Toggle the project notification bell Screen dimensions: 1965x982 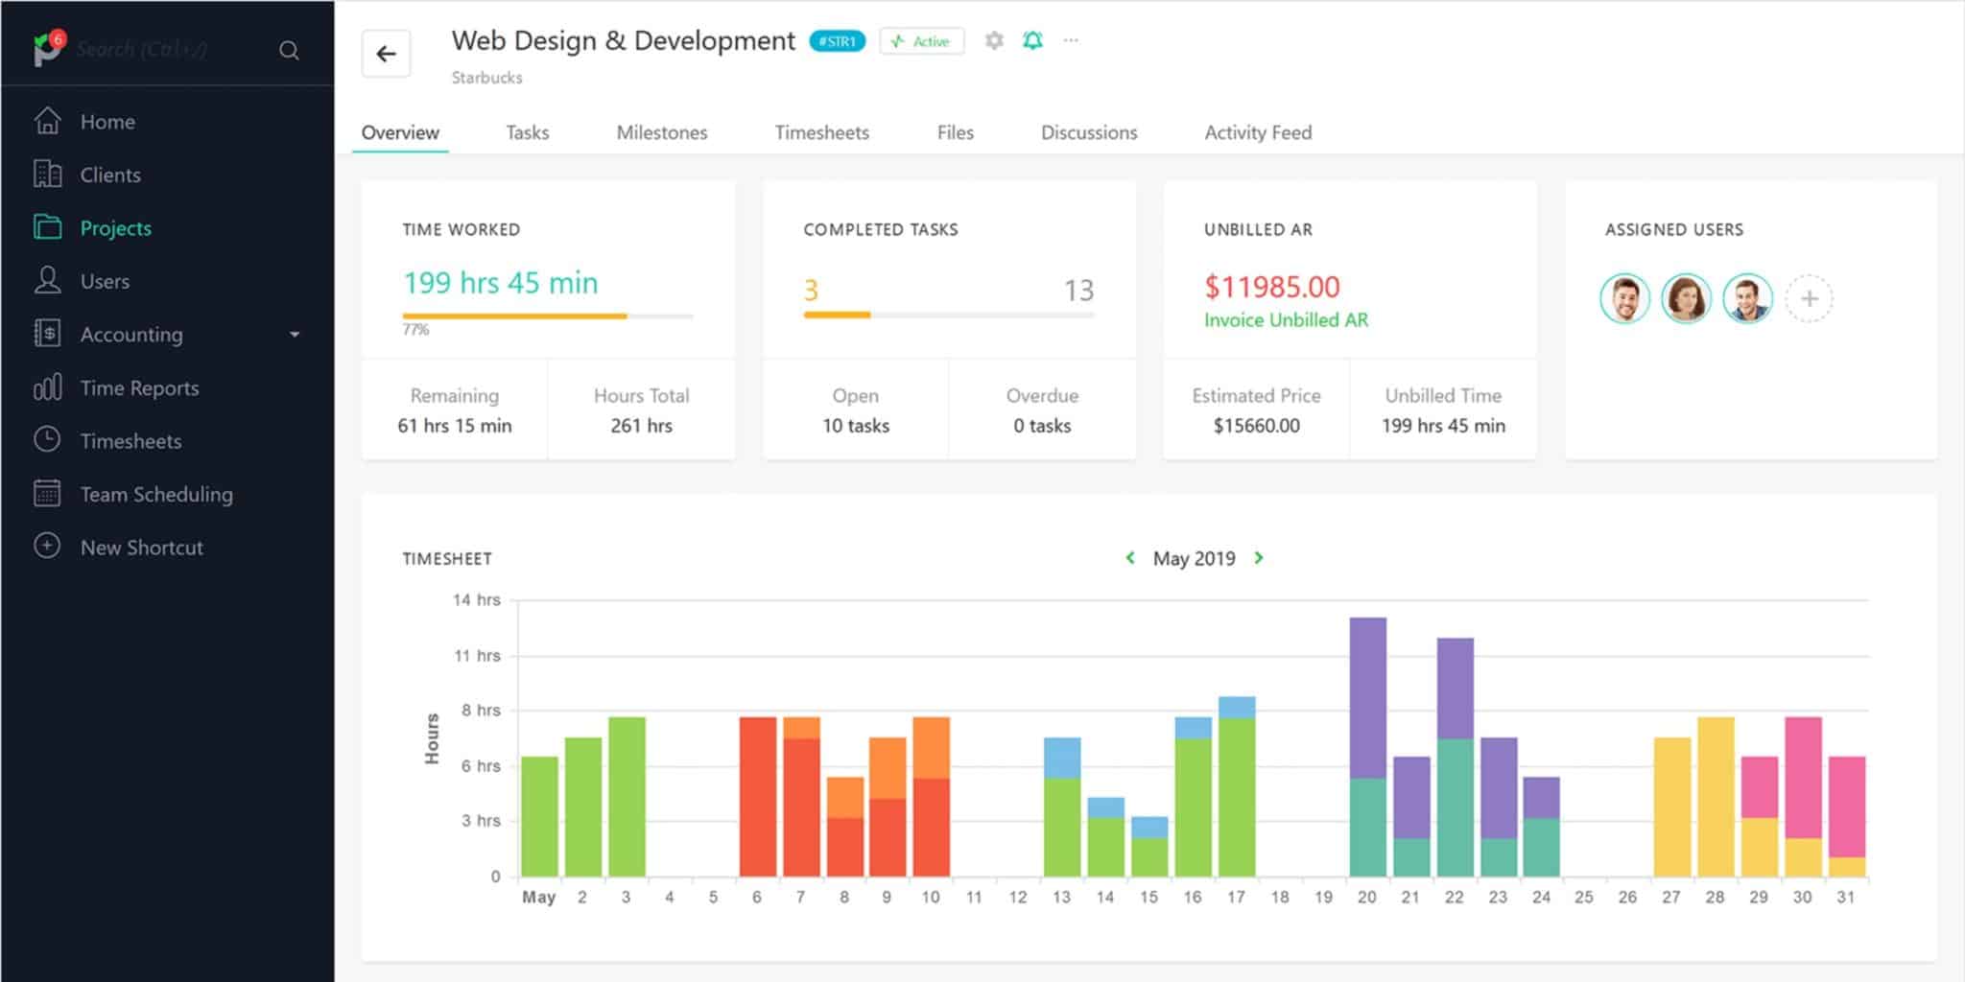click(x=1032, y=40)
